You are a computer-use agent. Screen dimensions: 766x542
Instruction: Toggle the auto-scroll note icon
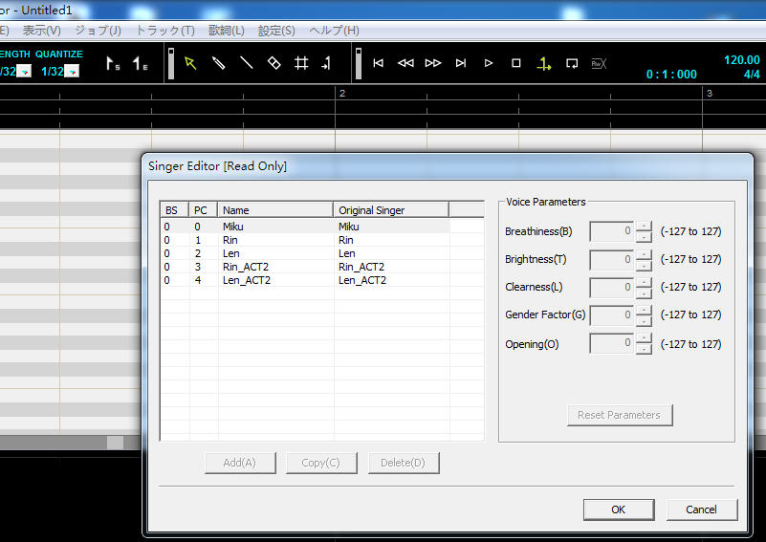click(327, 63)
